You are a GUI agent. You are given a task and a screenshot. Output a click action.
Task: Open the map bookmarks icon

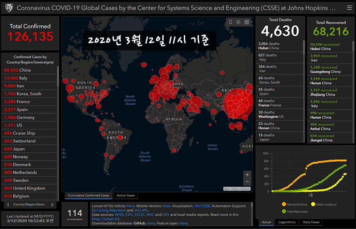click(231, 22)
